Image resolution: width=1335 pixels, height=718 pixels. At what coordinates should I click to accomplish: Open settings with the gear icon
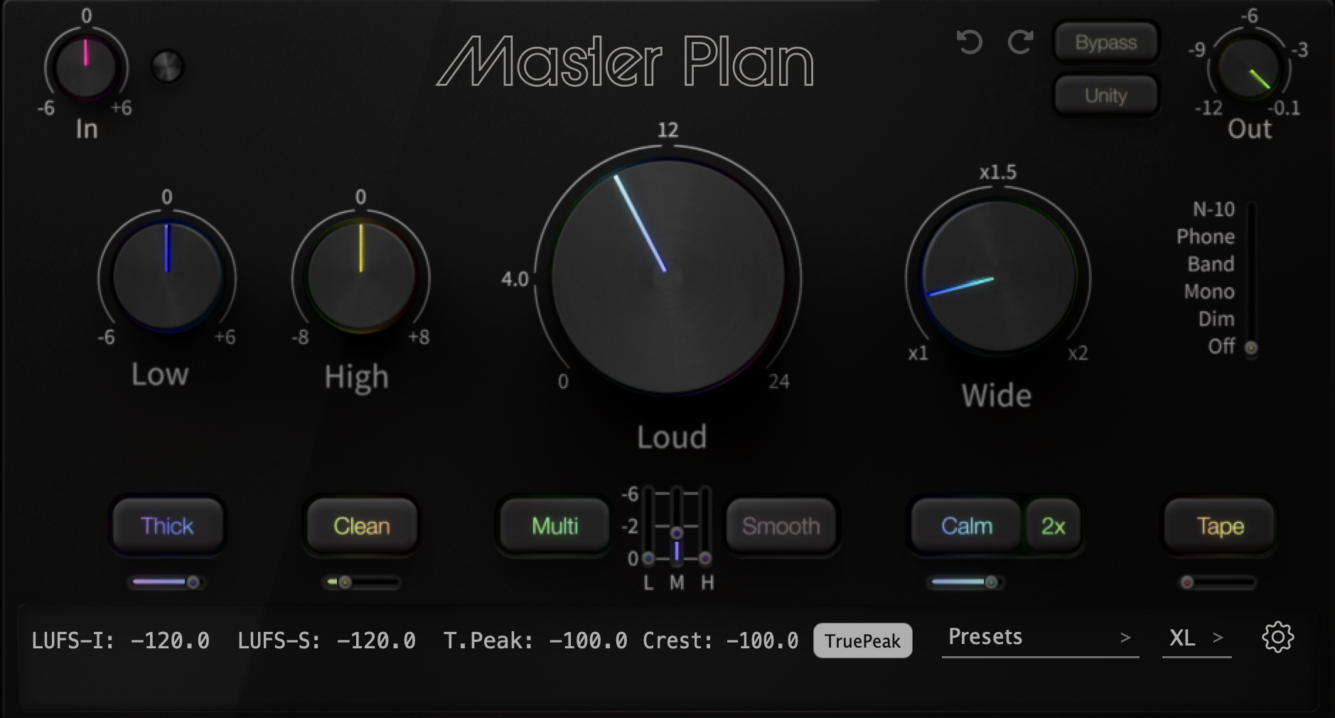tap(1277, 637)
